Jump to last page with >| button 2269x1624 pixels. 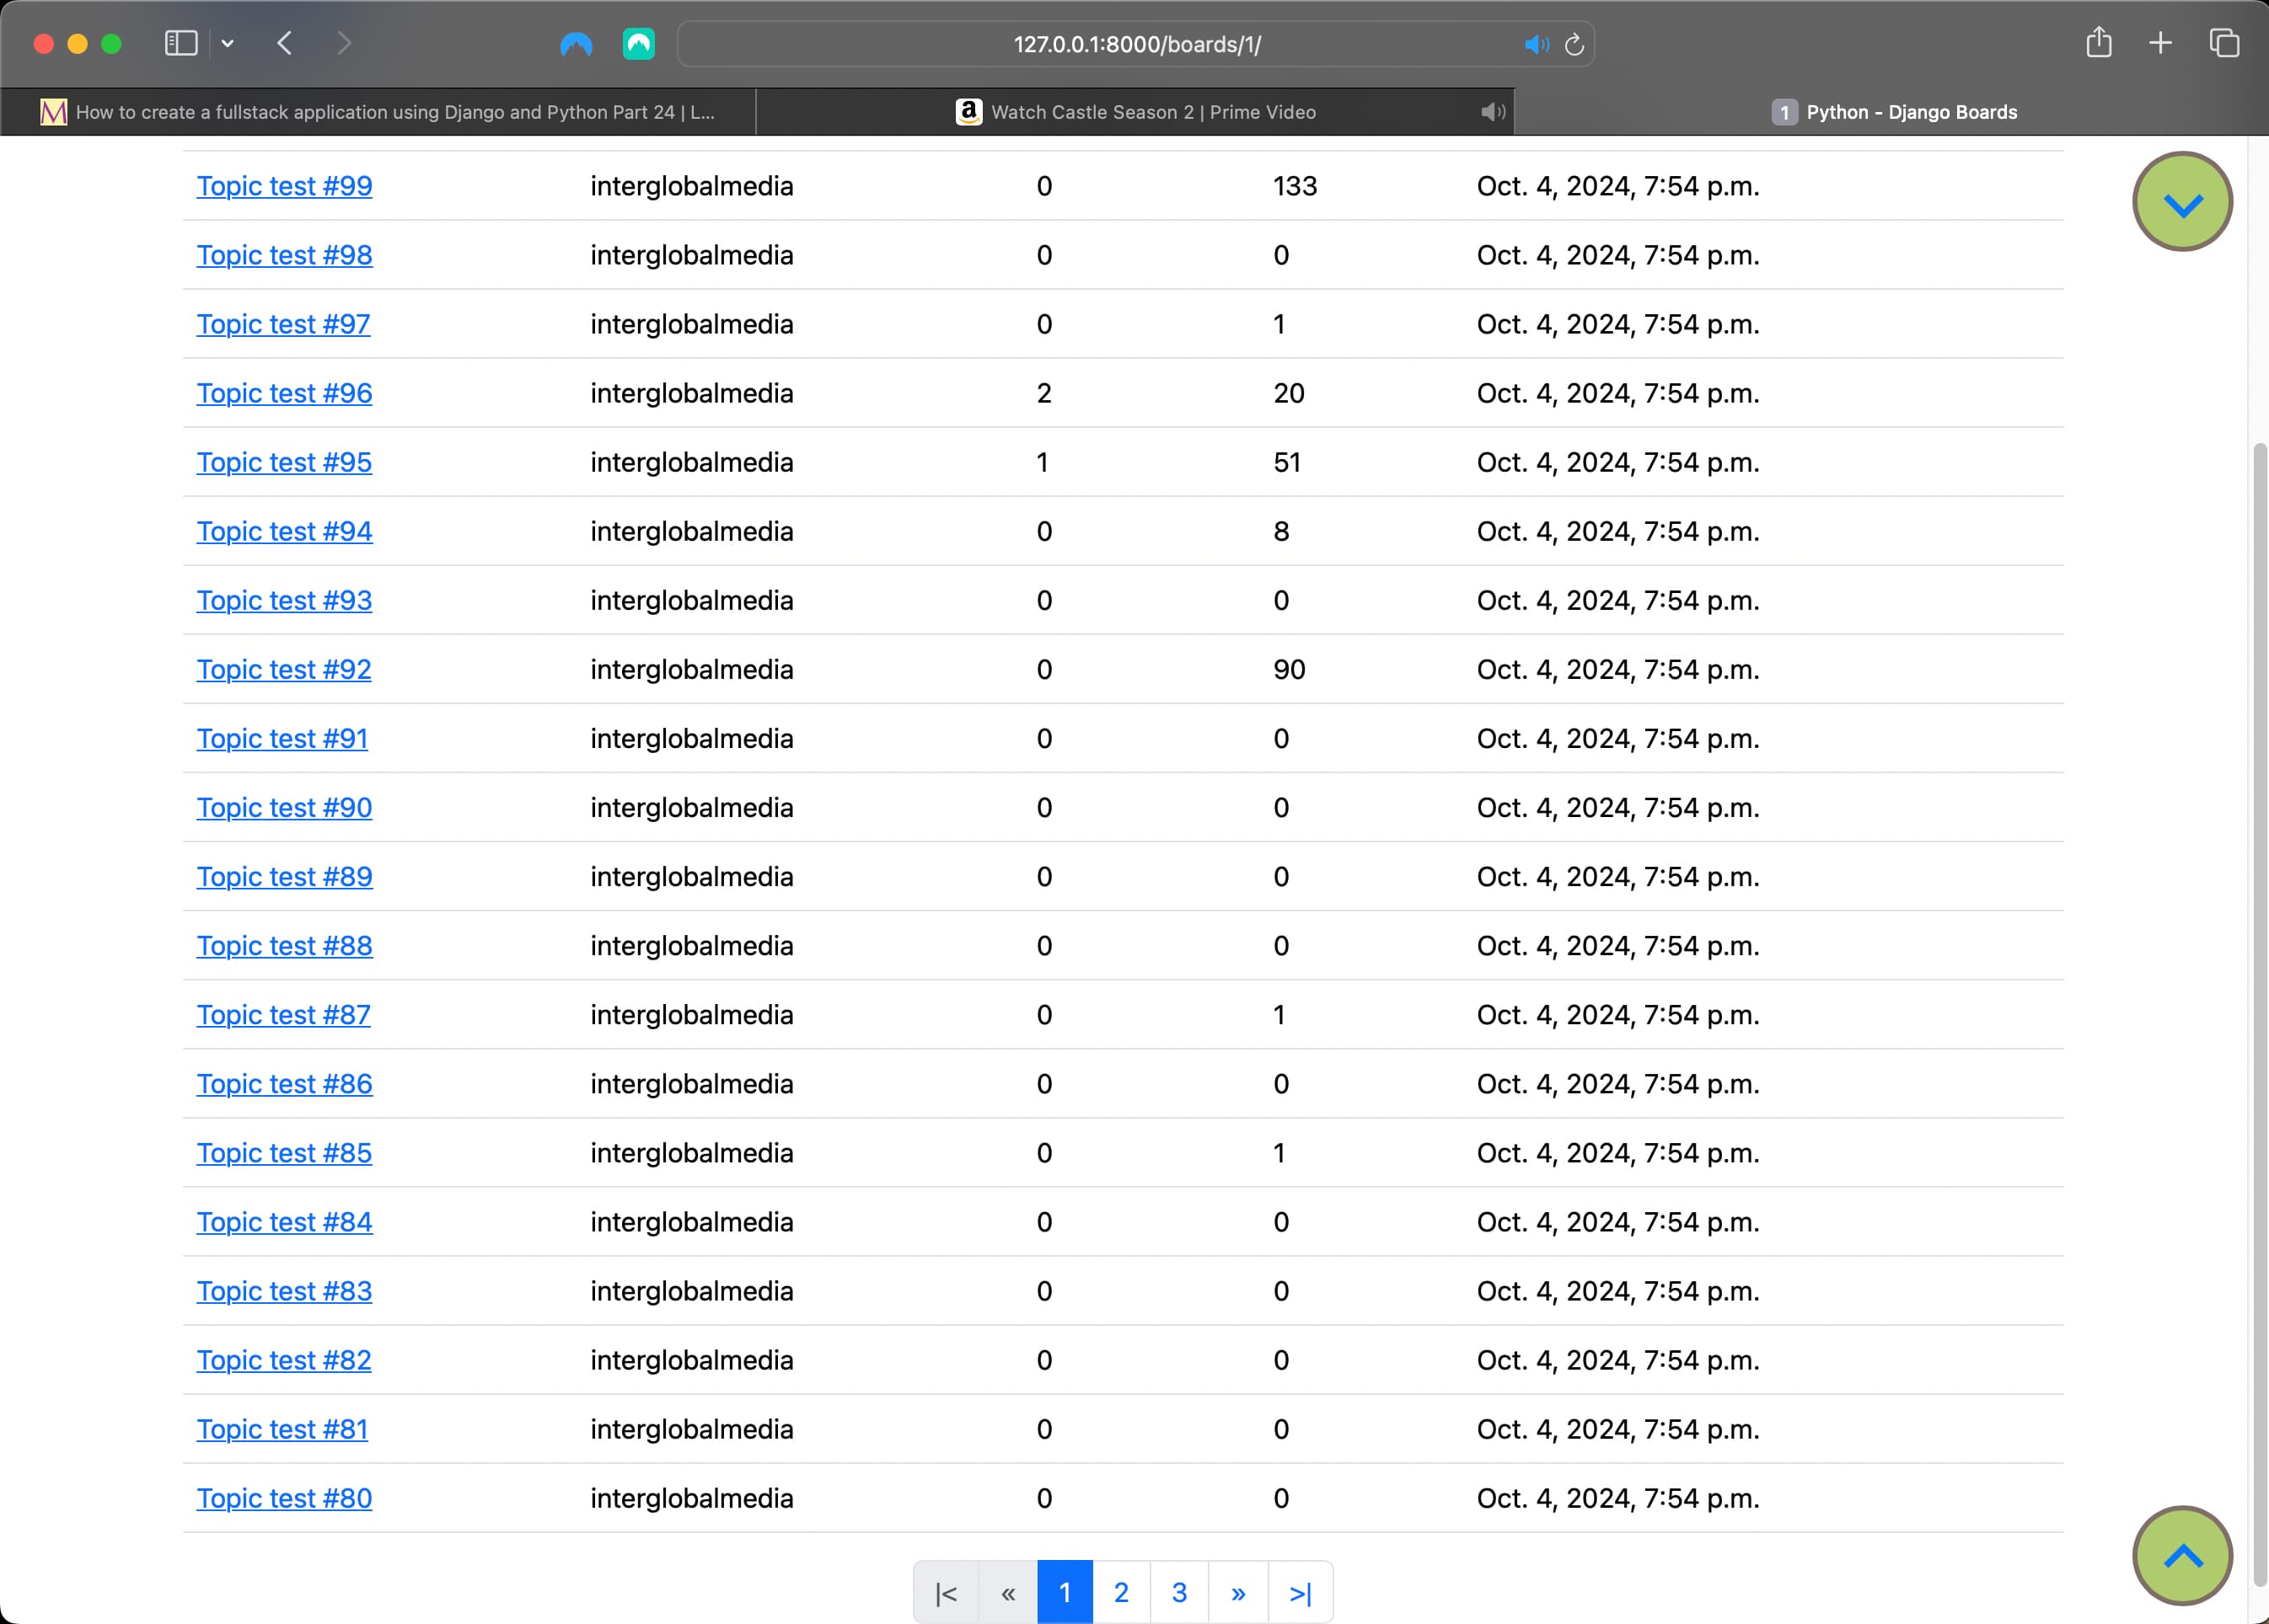tap(1300, 1592)
